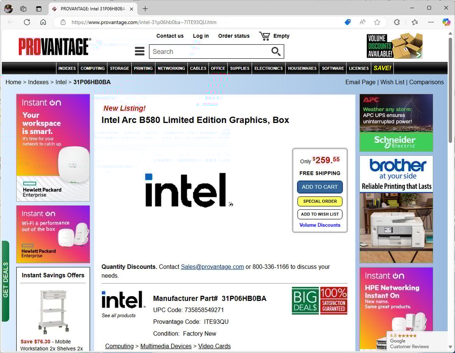The width and height of the screenshot is (455, 353).
Task: Click the Sales@provantage.com email link
Action: (x=212, y=267)
